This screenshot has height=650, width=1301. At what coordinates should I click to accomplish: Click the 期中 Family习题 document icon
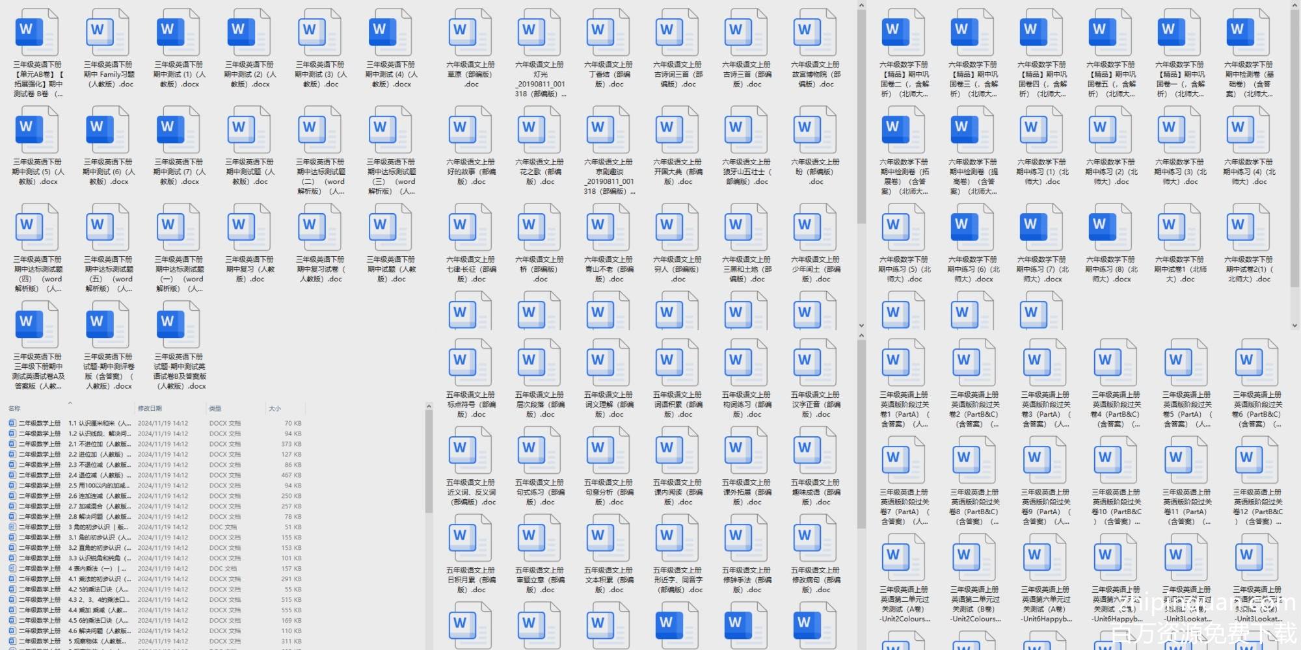pyautogui.click(x=107, y=32)
